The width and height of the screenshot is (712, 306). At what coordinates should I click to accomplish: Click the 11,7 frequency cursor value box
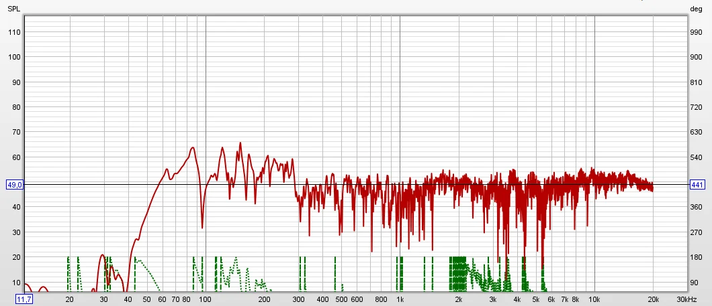point(24,299)
